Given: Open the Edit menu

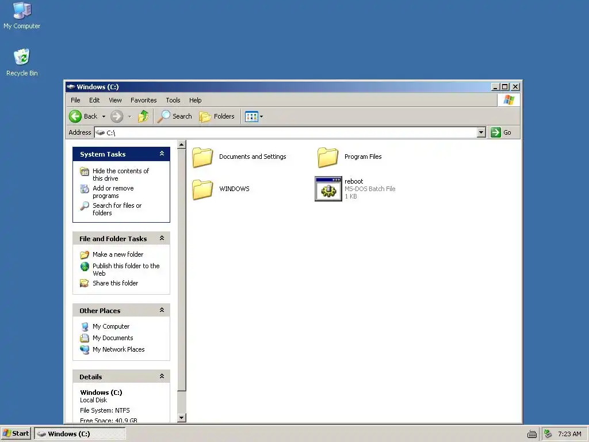Looking at the screenshot, I should pyautogui.click(x=94, y=100).
